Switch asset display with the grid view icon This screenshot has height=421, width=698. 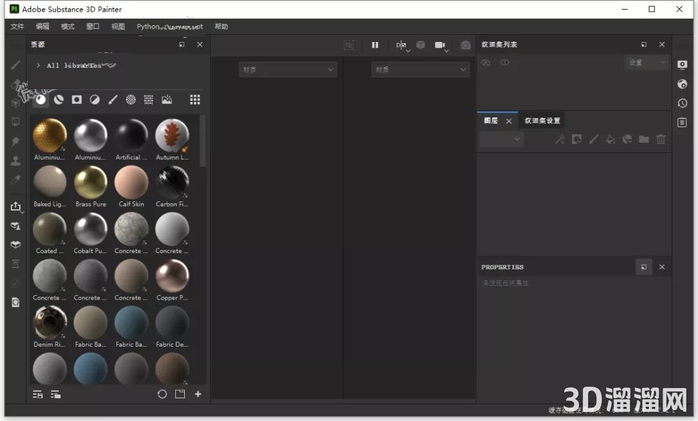tap(195, 99)
